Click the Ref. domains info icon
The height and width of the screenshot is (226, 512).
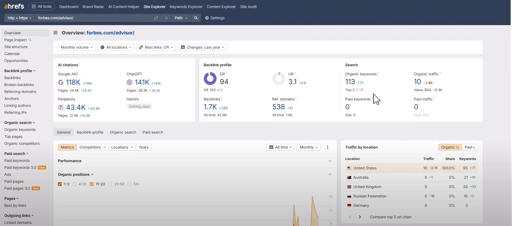pos(296,98)
